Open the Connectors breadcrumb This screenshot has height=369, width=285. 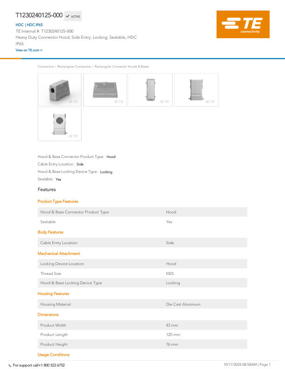(46, 67)
